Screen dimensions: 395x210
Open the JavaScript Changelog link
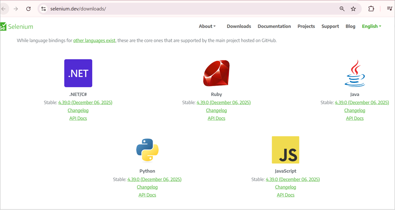coord(285,187)
